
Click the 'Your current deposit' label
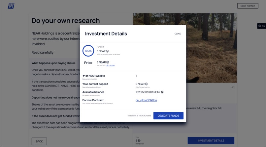(x=95, y=84)
